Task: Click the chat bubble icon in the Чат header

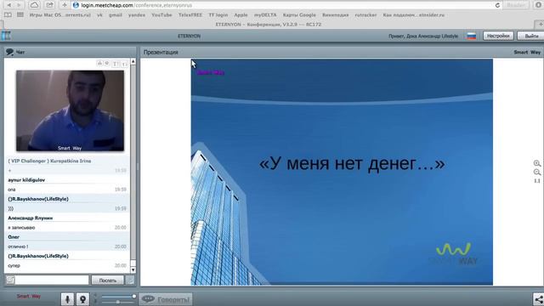Action: coord(9,52)
